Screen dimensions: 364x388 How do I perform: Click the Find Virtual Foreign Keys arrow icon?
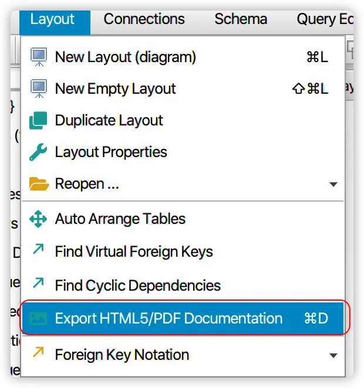pyautogui.click(x=39, y=250)
